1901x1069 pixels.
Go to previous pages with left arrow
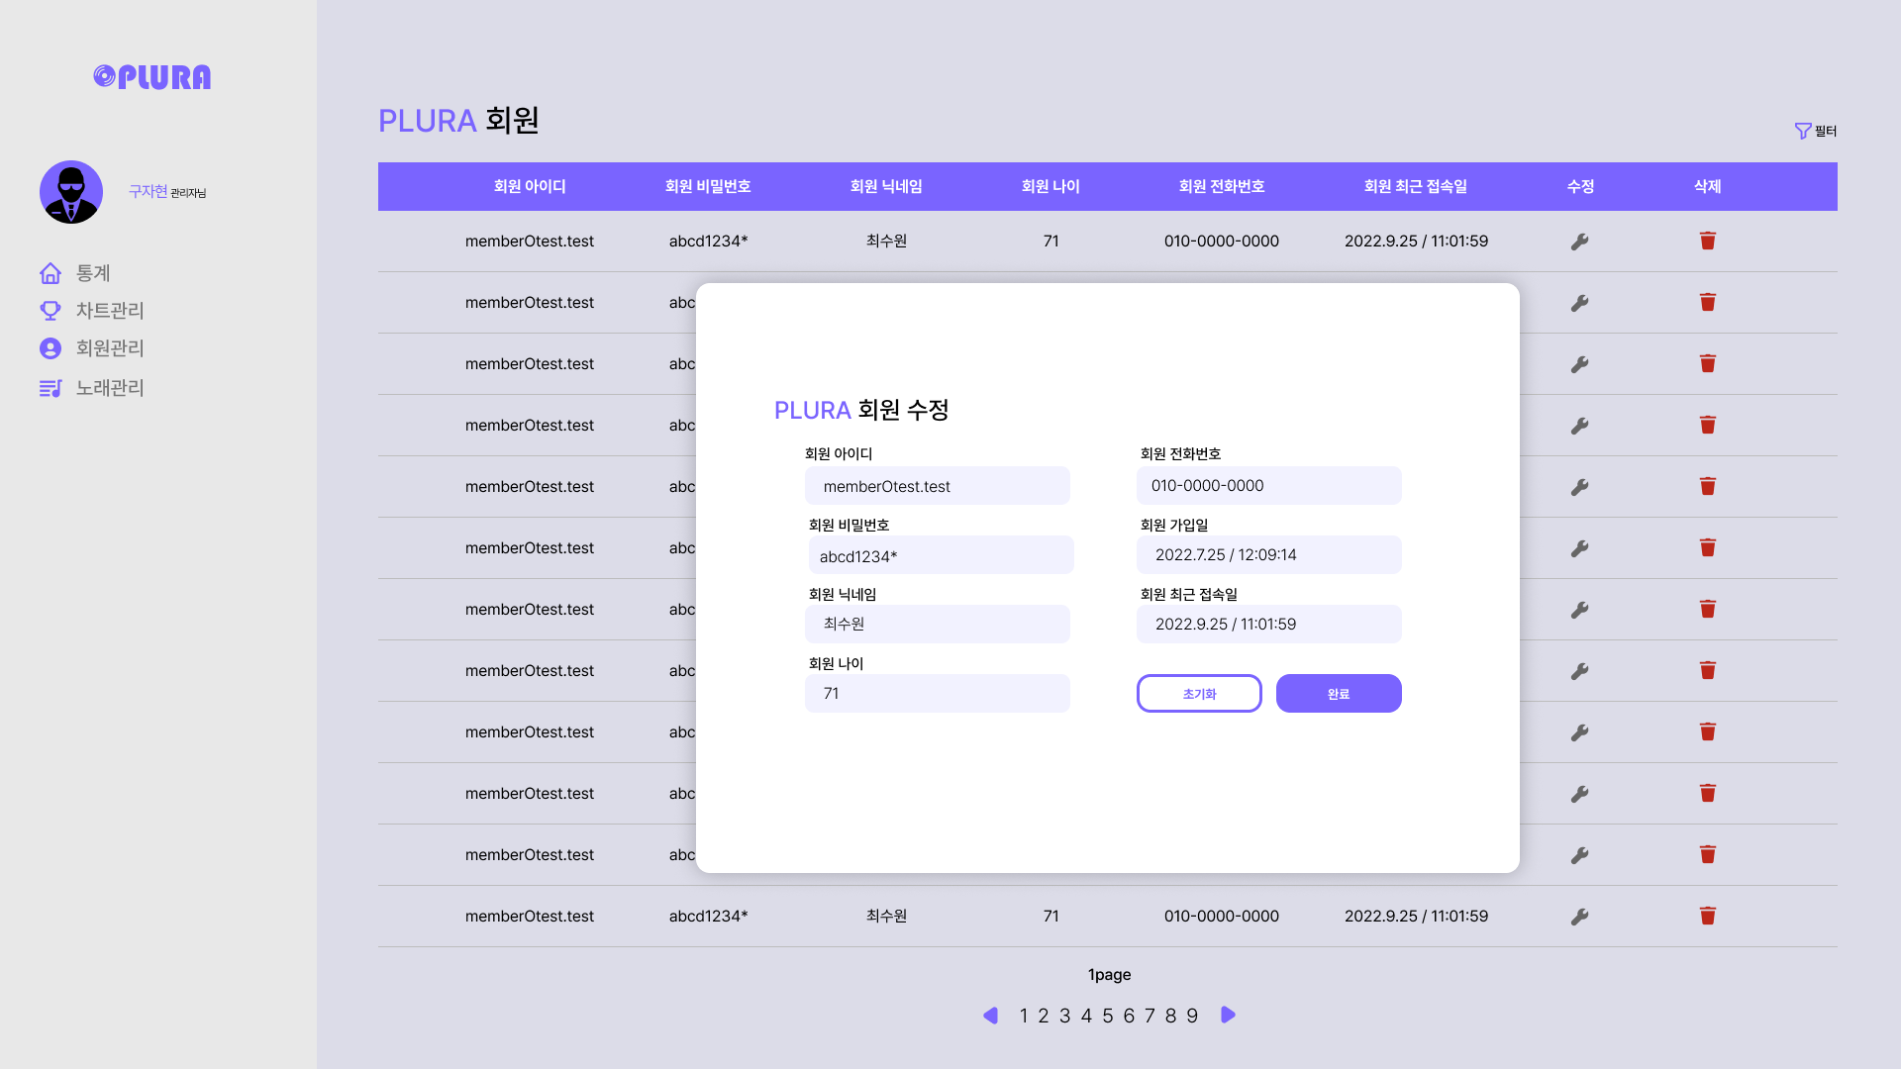pos(990,1016)
